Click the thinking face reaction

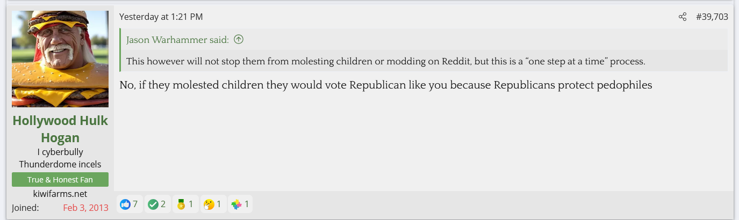[209, 204]
